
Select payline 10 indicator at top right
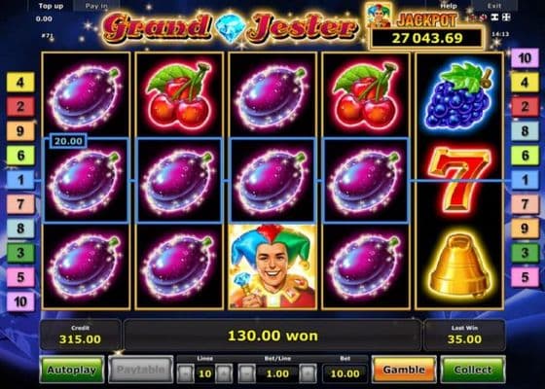(525, 58)
